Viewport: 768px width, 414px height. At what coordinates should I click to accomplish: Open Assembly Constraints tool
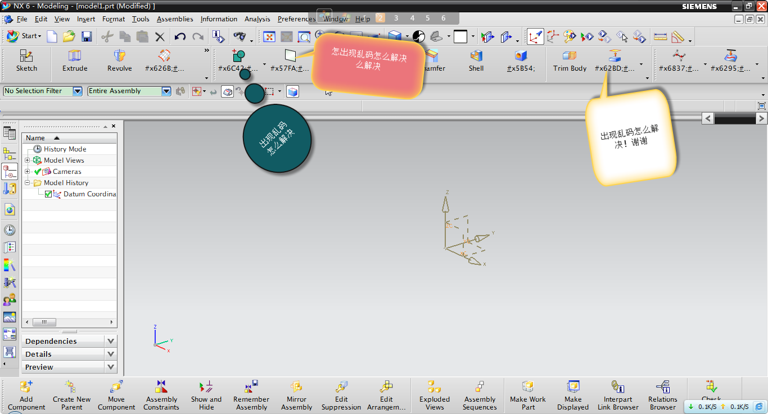pos(161,395)
